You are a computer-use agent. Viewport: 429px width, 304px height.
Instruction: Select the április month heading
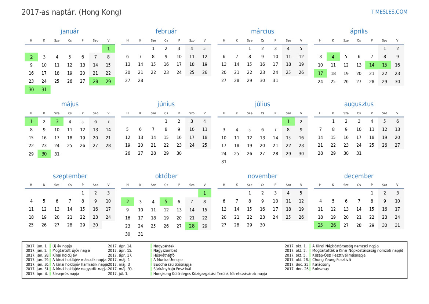(x=359, y=31)
